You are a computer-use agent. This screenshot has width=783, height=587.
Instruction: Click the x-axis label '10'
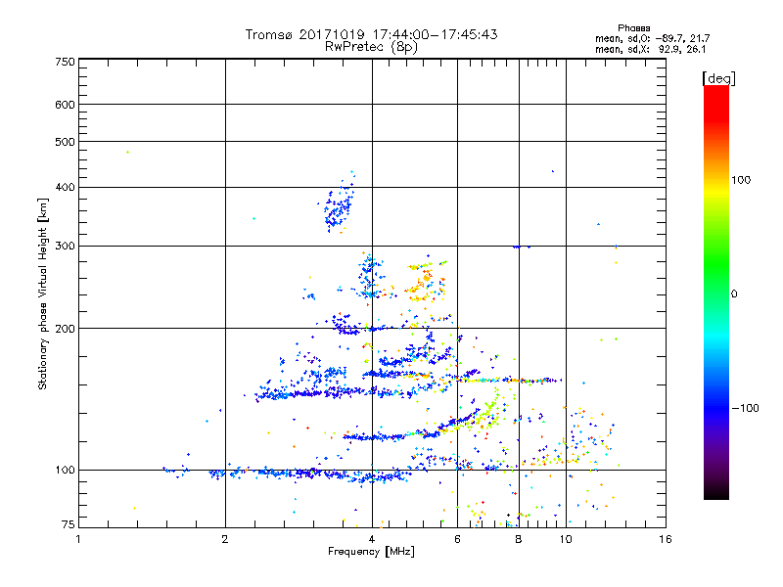pos(566,539)
